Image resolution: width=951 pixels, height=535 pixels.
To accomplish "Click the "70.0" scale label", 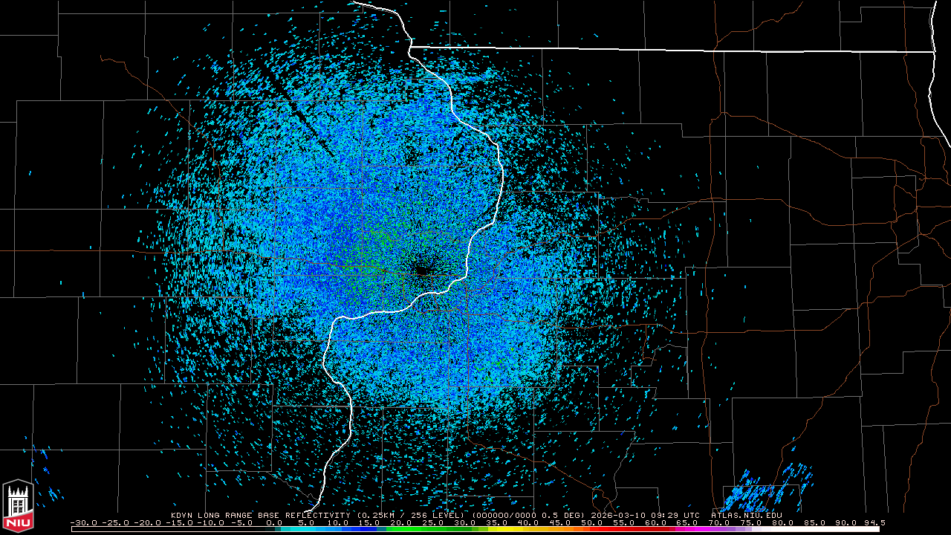I will [721, 522].
